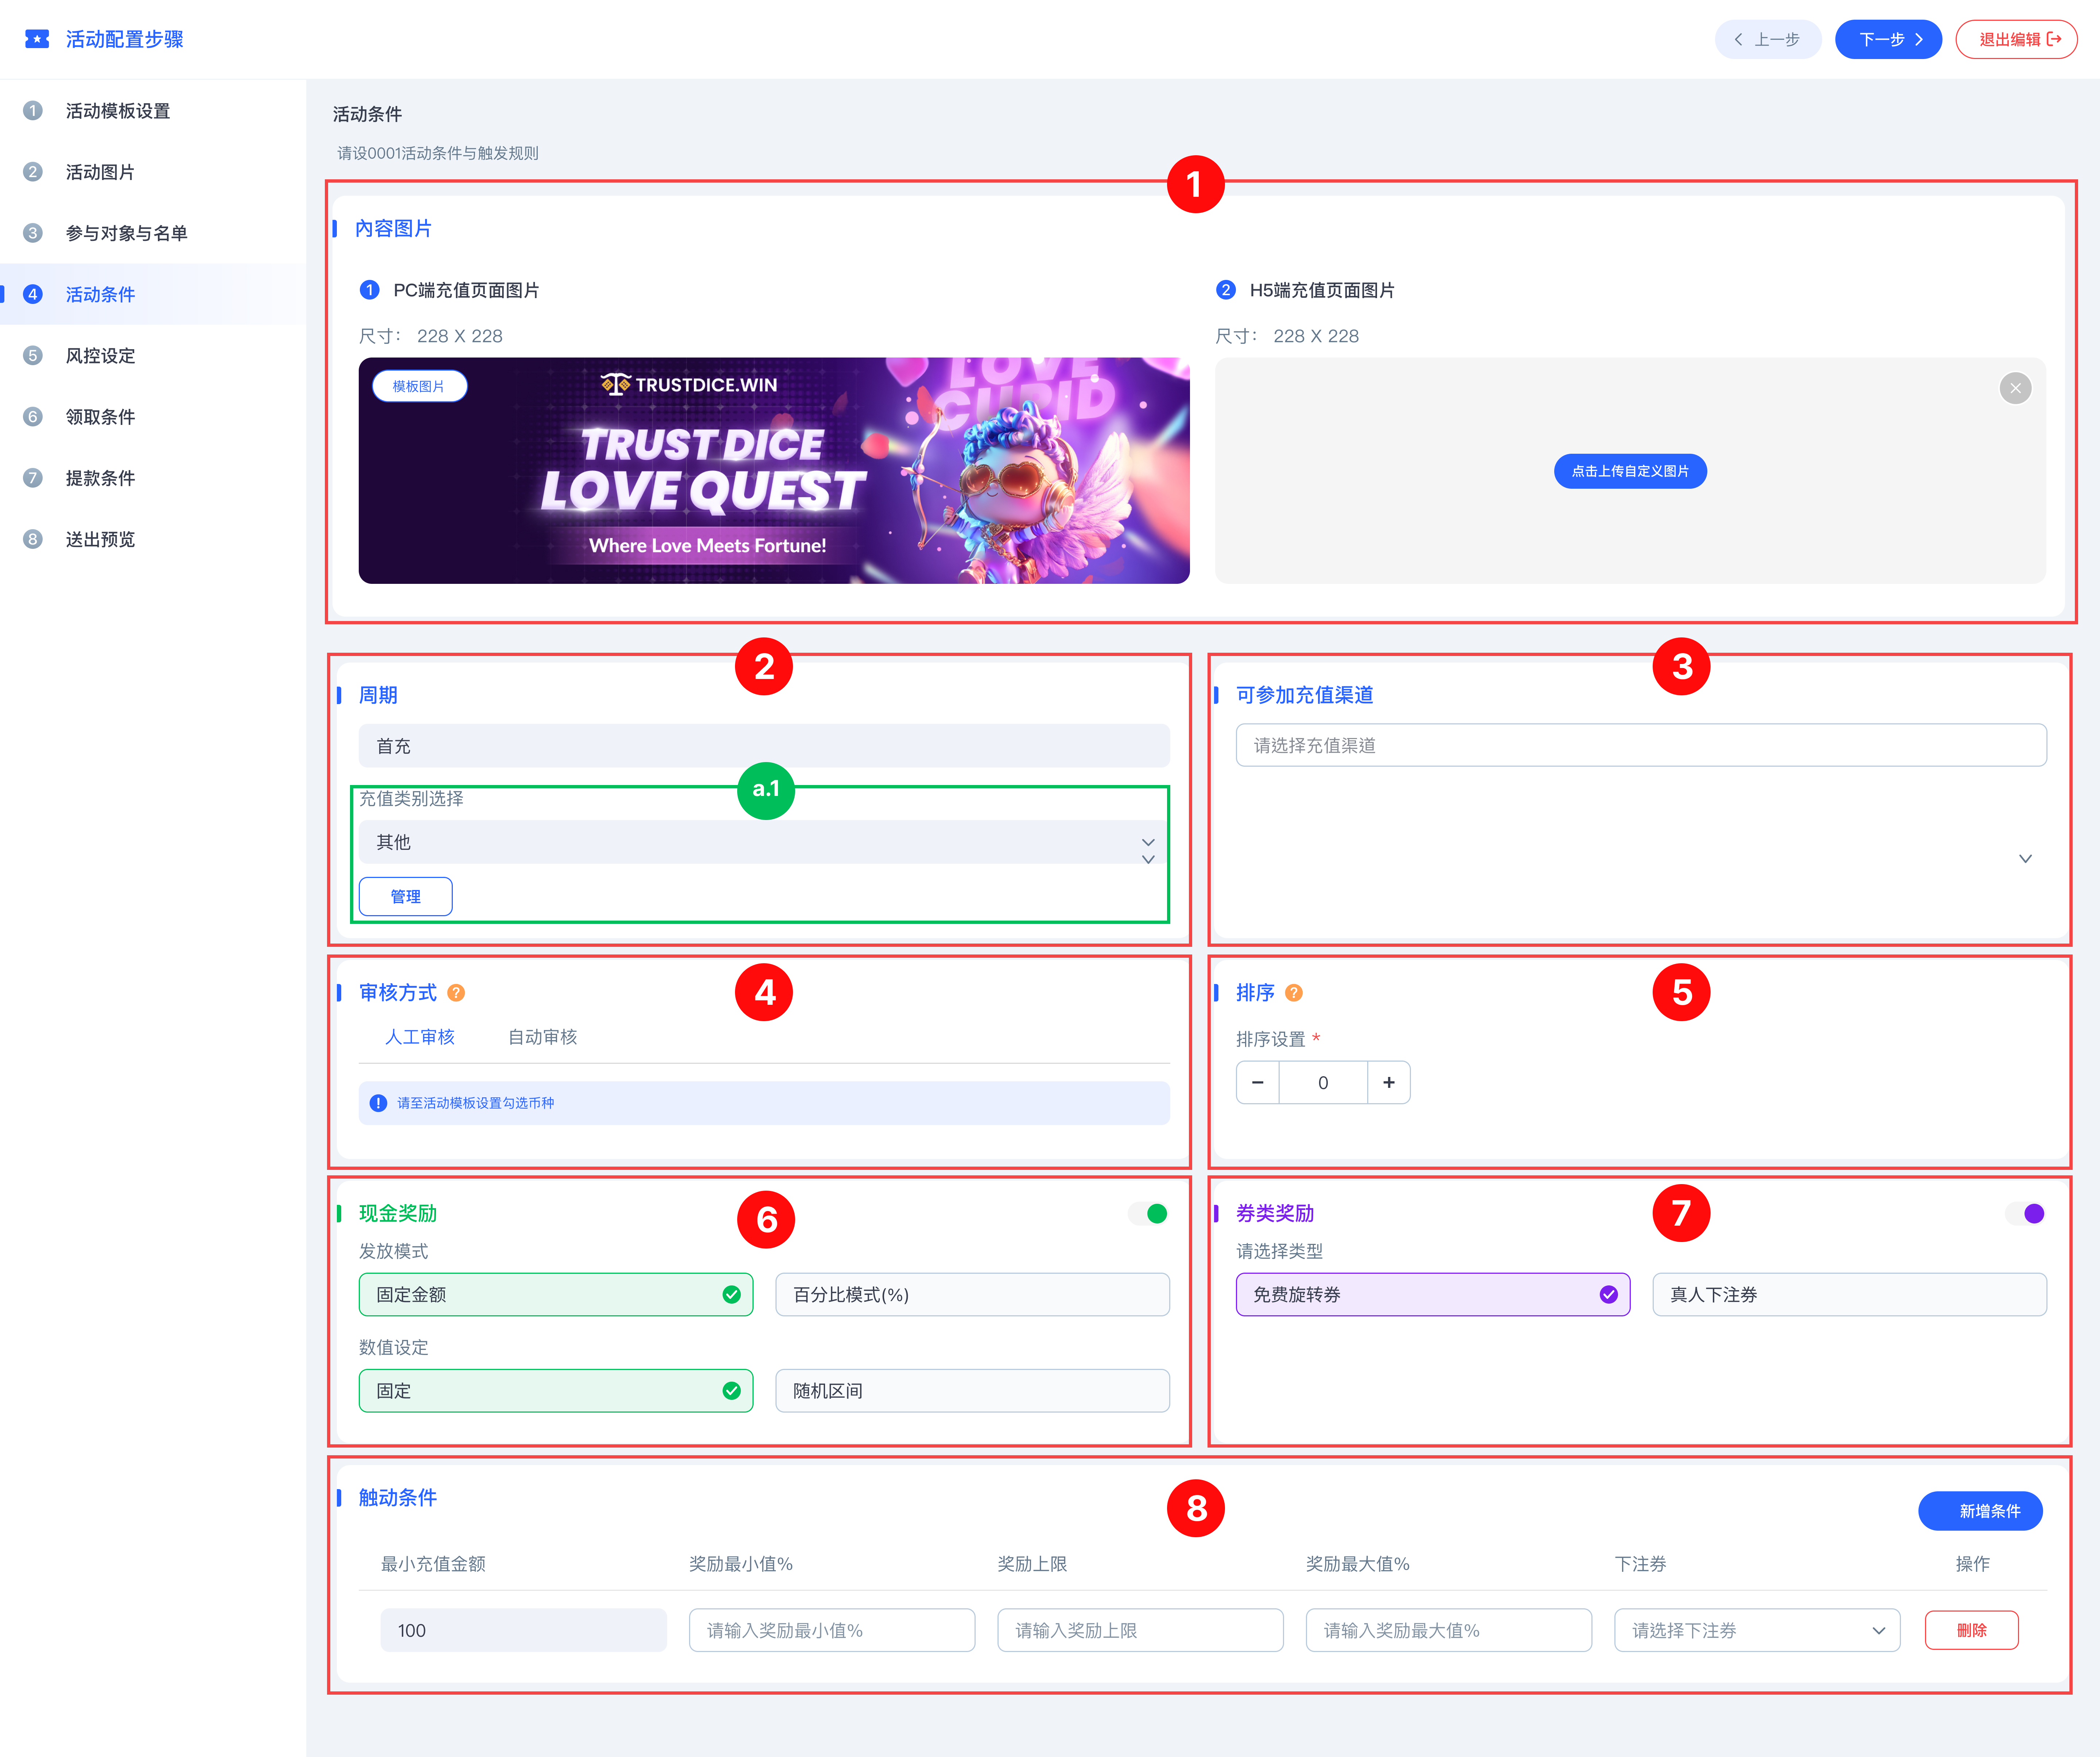Click step 1 number icon for 活动模板设置
The height and width of the screenshot is (1757, 2100).
click(33, 111)
